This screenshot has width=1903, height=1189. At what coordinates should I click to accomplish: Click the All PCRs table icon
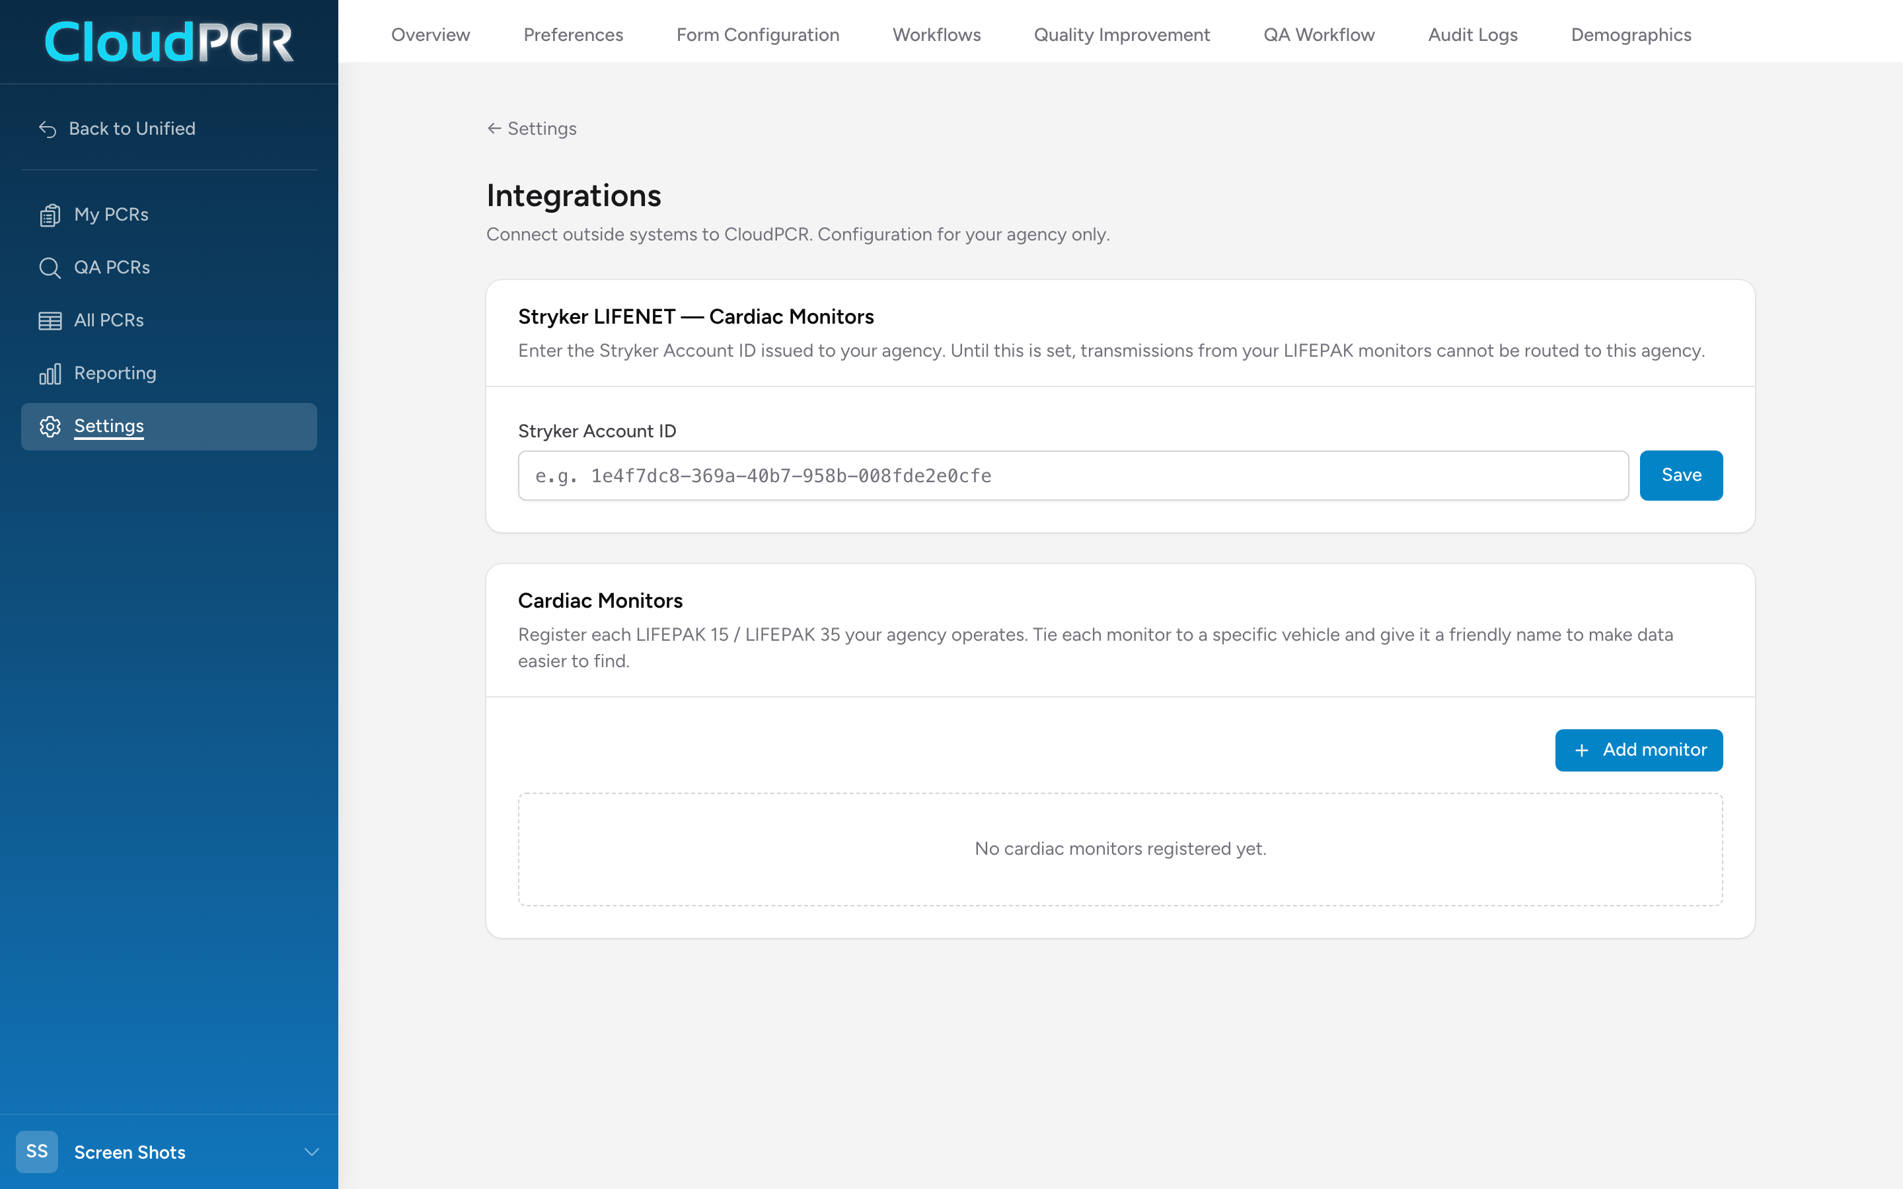(x=50, y=321)
